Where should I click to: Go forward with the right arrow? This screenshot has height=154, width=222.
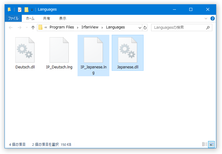[20, 28]
